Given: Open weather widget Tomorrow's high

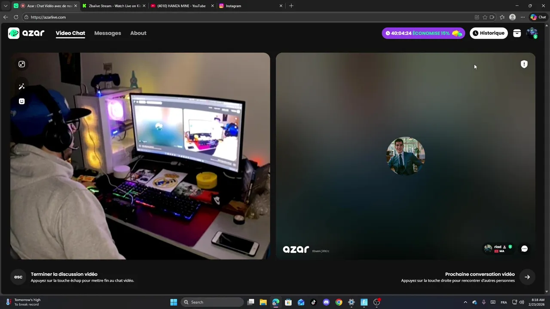Looking at the screenshot, I should pos(24,302).
